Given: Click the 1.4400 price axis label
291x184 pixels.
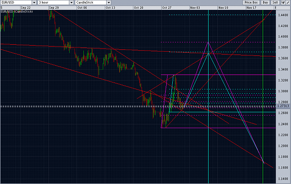Looking at the screenshot, I should tap(283, 15).
